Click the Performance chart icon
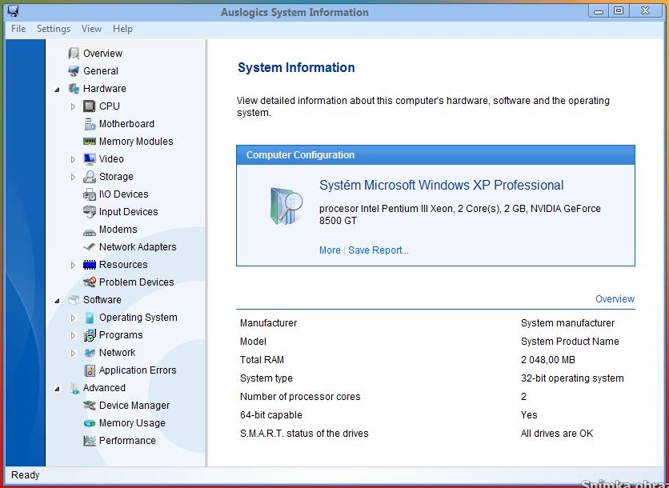The height and width of the screenshot is (488, 669). (x=90, y=441)
